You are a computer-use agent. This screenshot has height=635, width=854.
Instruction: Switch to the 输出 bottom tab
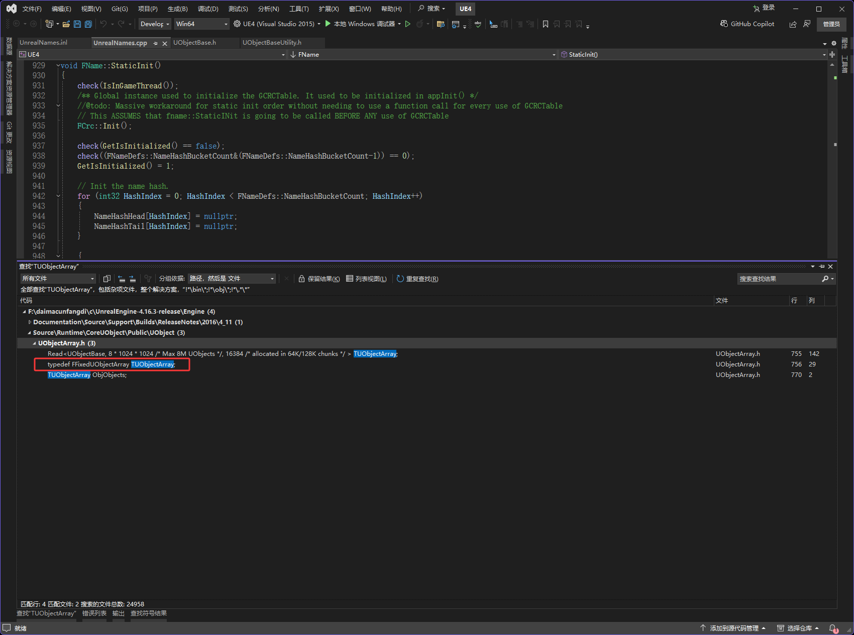pos(118,613)
